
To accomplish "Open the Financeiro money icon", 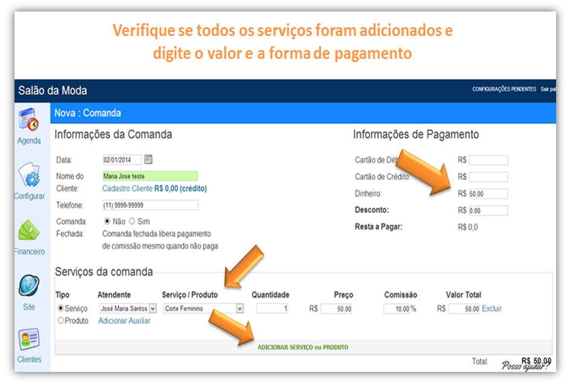I will coord(29,231).
